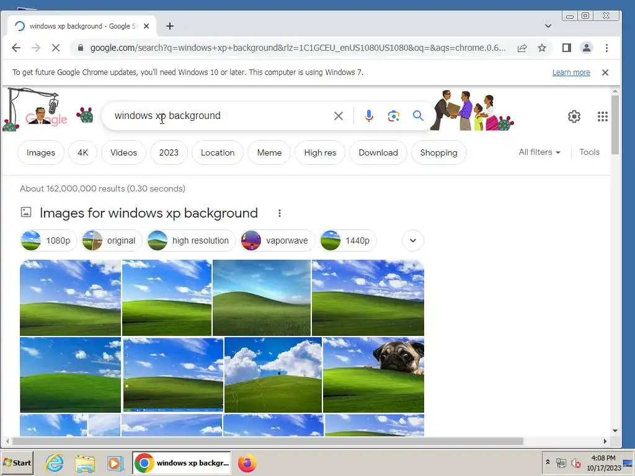The image size is (635, 476).
Task: Share this page icon in address bar
Action: [x=522, y=48]
